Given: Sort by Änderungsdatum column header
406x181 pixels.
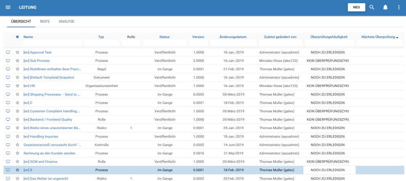Looking at the screenshot, I should click(x=233, y=37).
